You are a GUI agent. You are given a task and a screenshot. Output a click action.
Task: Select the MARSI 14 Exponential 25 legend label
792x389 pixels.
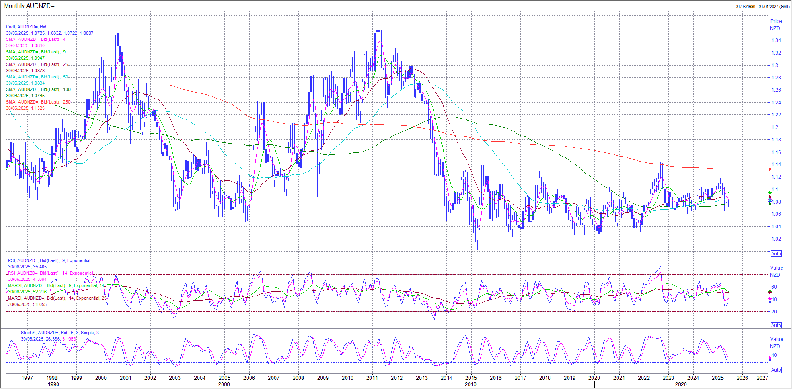58,298
